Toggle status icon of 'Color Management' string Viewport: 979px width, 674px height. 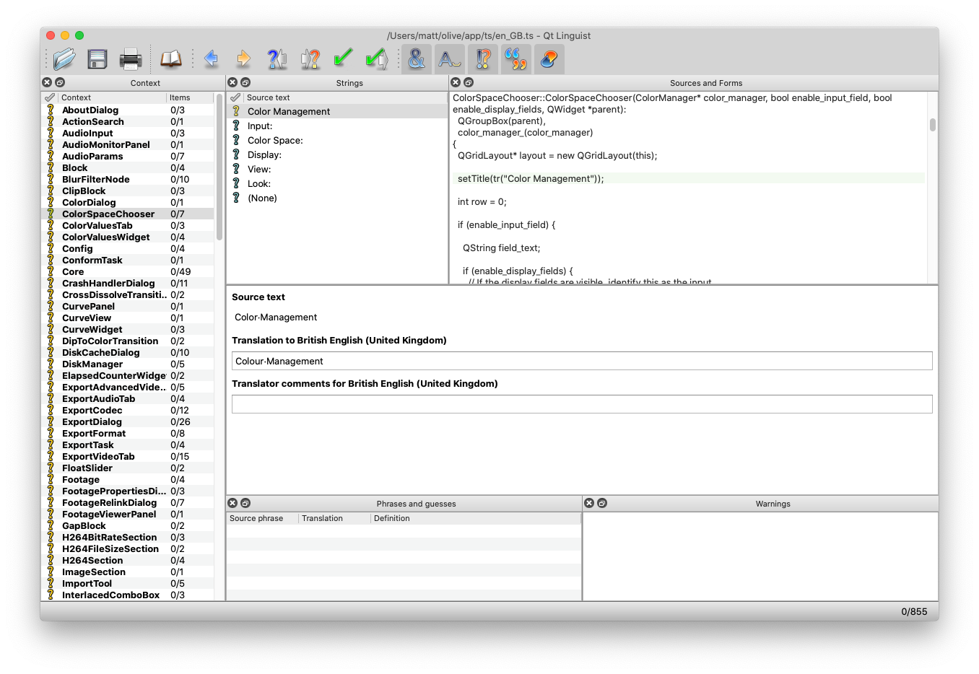(x=236, y=111)
